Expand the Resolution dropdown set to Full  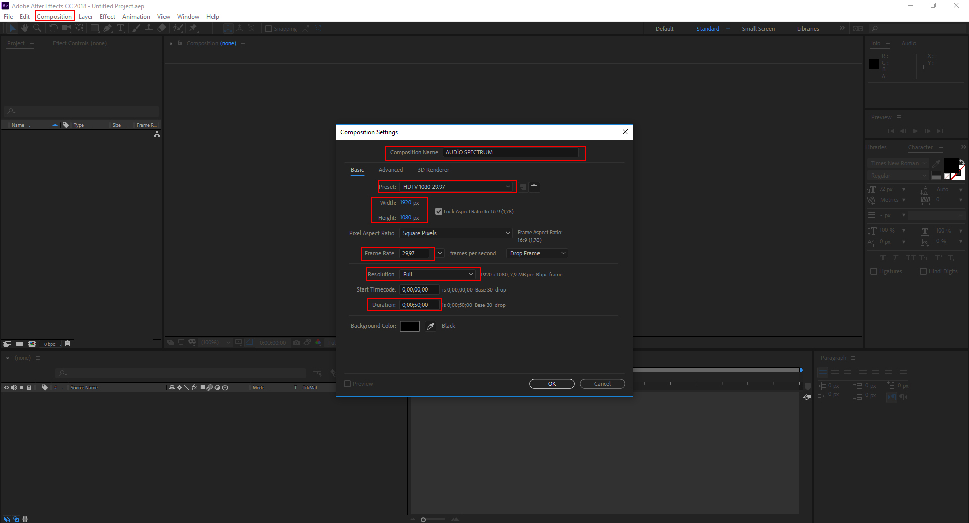coord(438,274)
